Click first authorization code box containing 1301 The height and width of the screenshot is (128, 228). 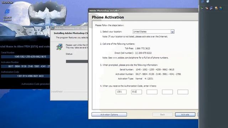pyautogui.click(x=121, y=92)
